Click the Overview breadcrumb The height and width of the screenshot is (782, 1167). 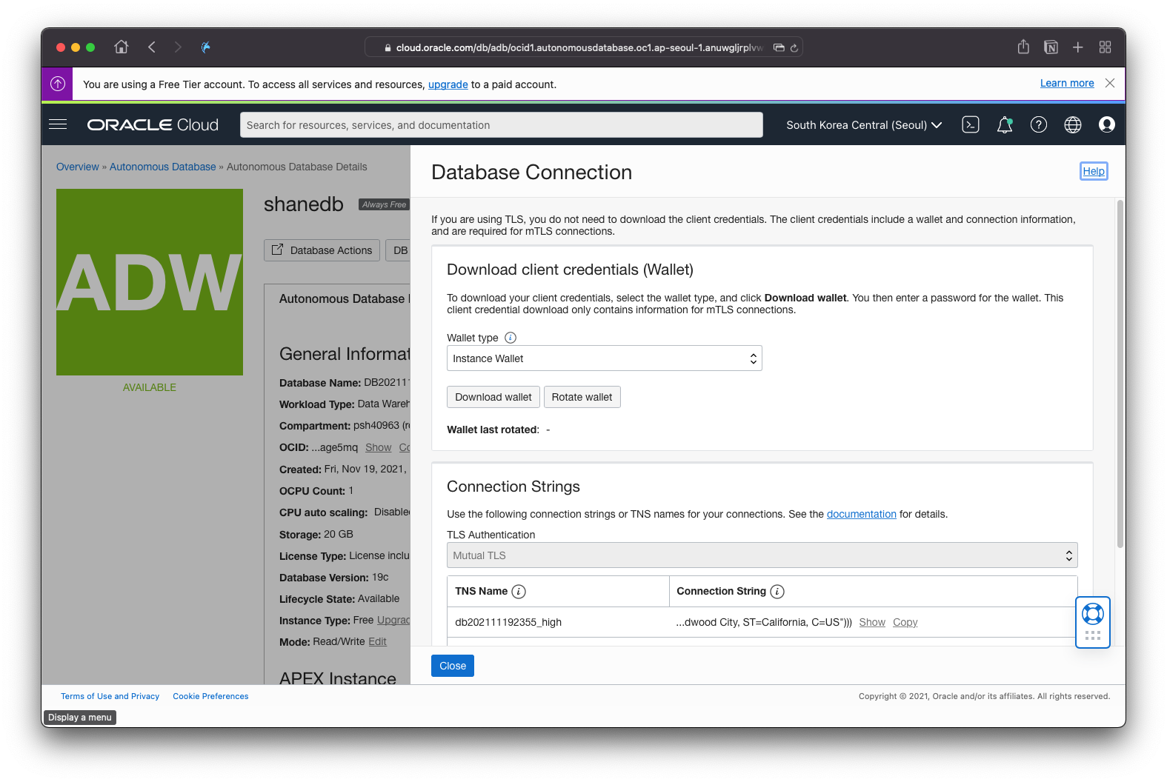pyautogui.click(x=77, y=167)
